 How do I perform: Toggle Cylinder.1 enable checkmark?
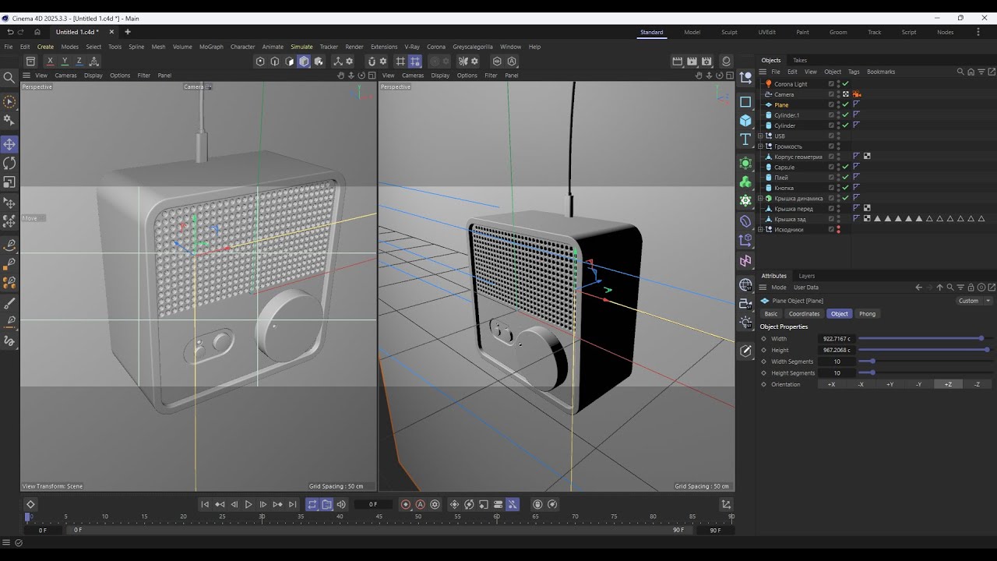click(845, 115)
